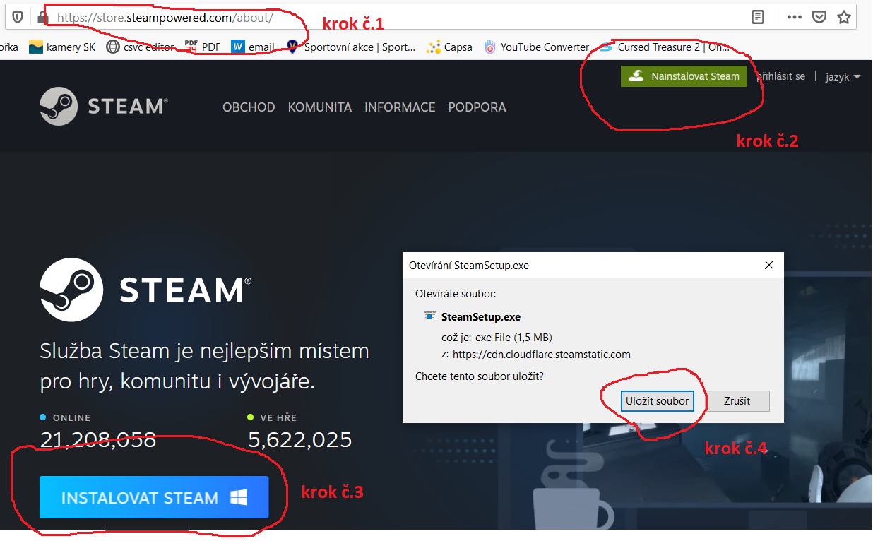Click the in-game count 5,622,025
The image size is (873, 541).
tap(300, 439)
